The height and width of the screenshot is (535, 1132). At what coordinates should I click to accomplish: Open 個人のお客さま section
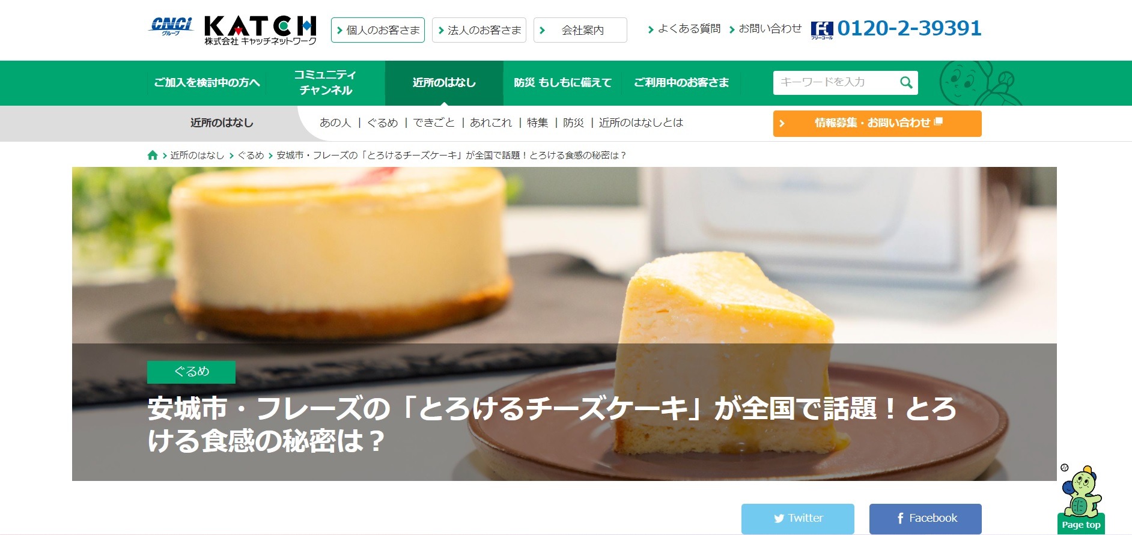tap(378, 30)
